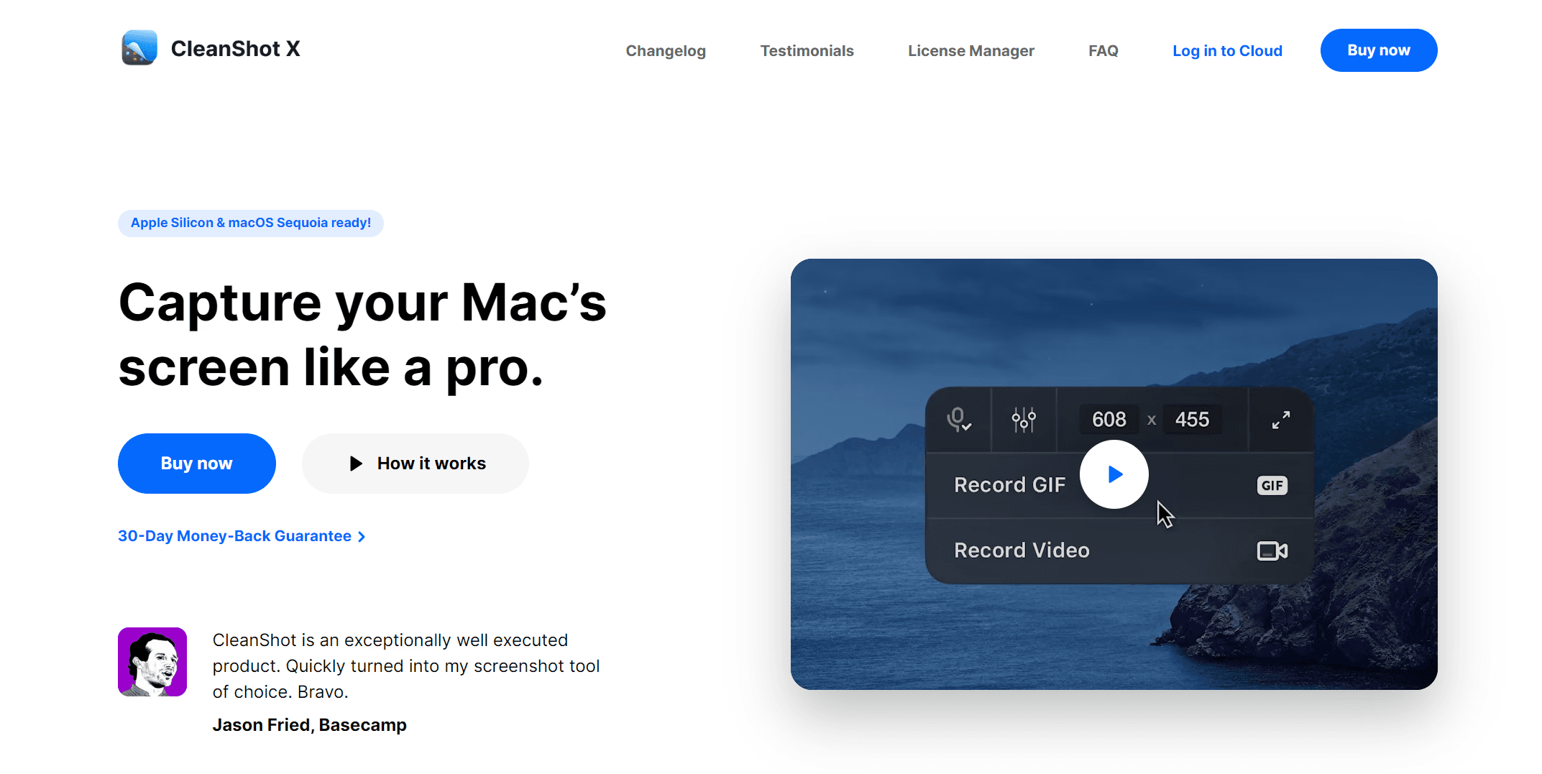This screenshot has height=774, width=1542.
Task: Go to the Testimonials section
Action: [x=807, y=51]
